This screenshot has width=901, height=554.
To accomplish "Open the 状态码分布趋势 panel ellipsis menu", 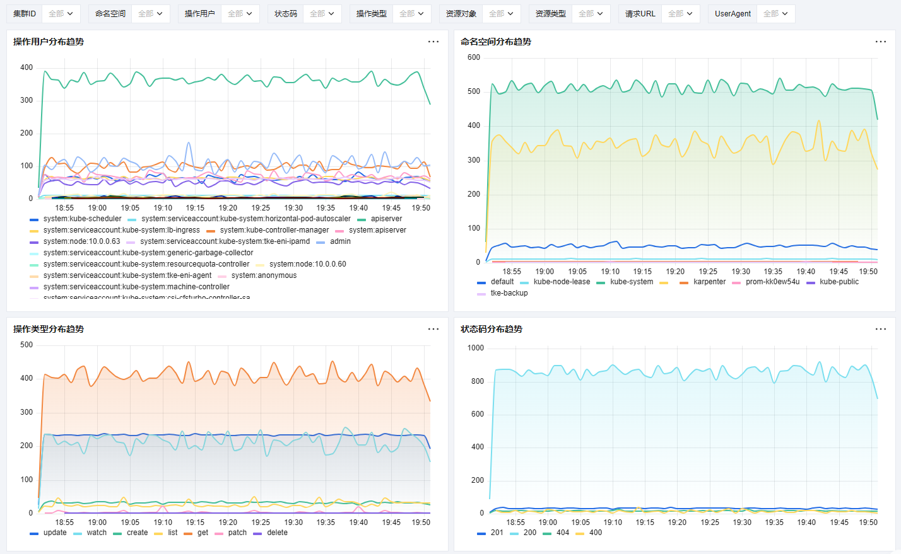I will (881, 329).
